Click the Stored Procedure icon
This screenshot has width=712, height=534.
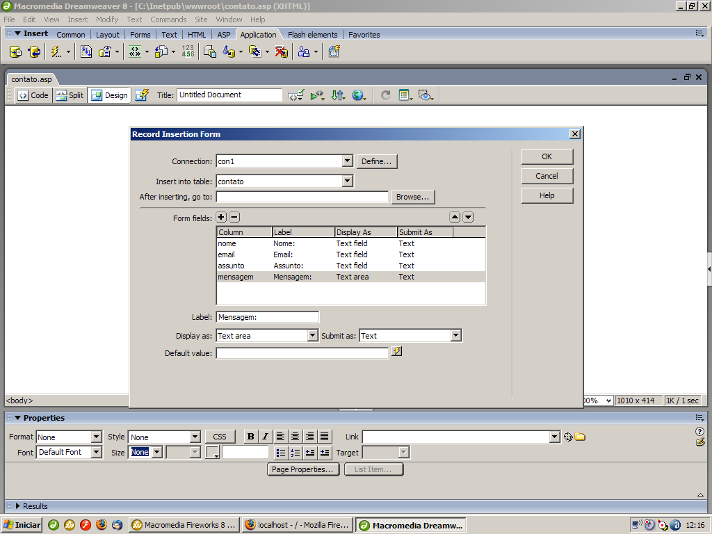(34, 51)
